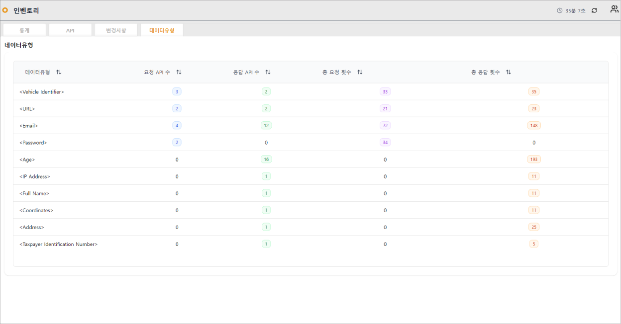Click the Email total response badge 148
621x324 pixels.
tap(534, 126)
